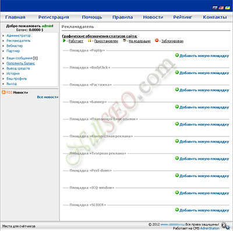Viewport: 233px width, 231px height.
Task: Click the green plus icon under «Плавающий блок ссылок»
Action: click(x=176, y=124)
